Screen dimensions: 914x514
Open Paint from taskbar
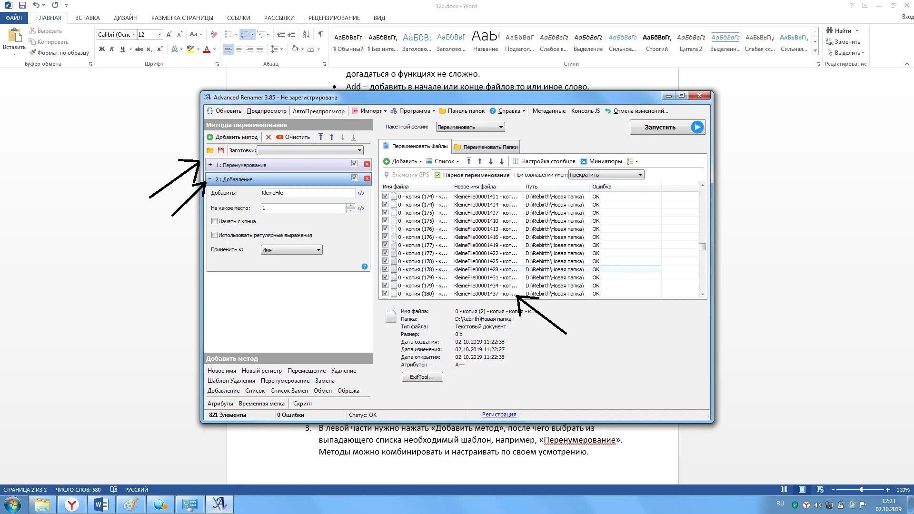point(130,504)
